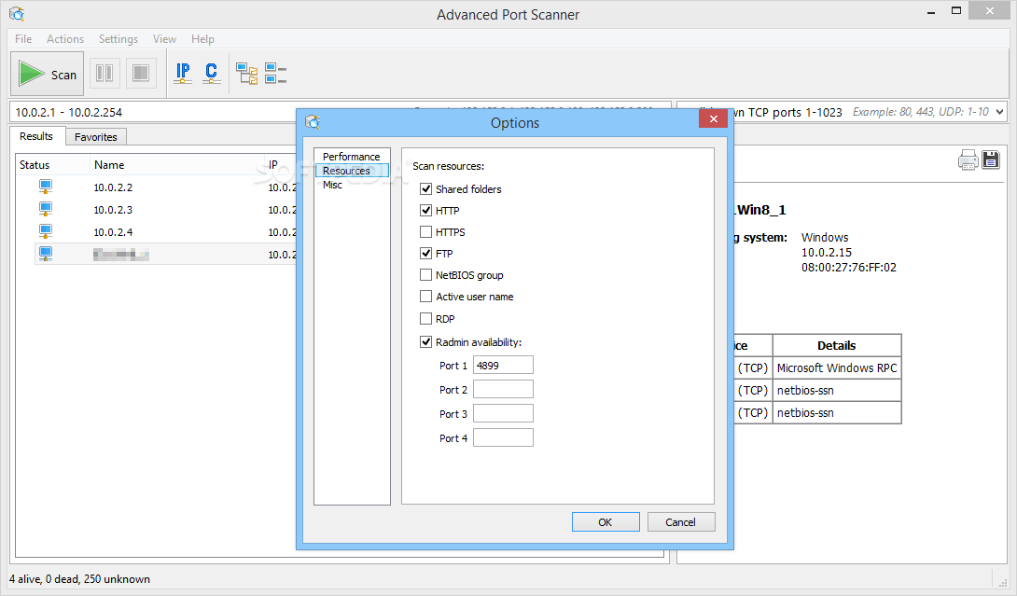
Task: Click the Options dialog title icon
Action: tap(313, 122)
